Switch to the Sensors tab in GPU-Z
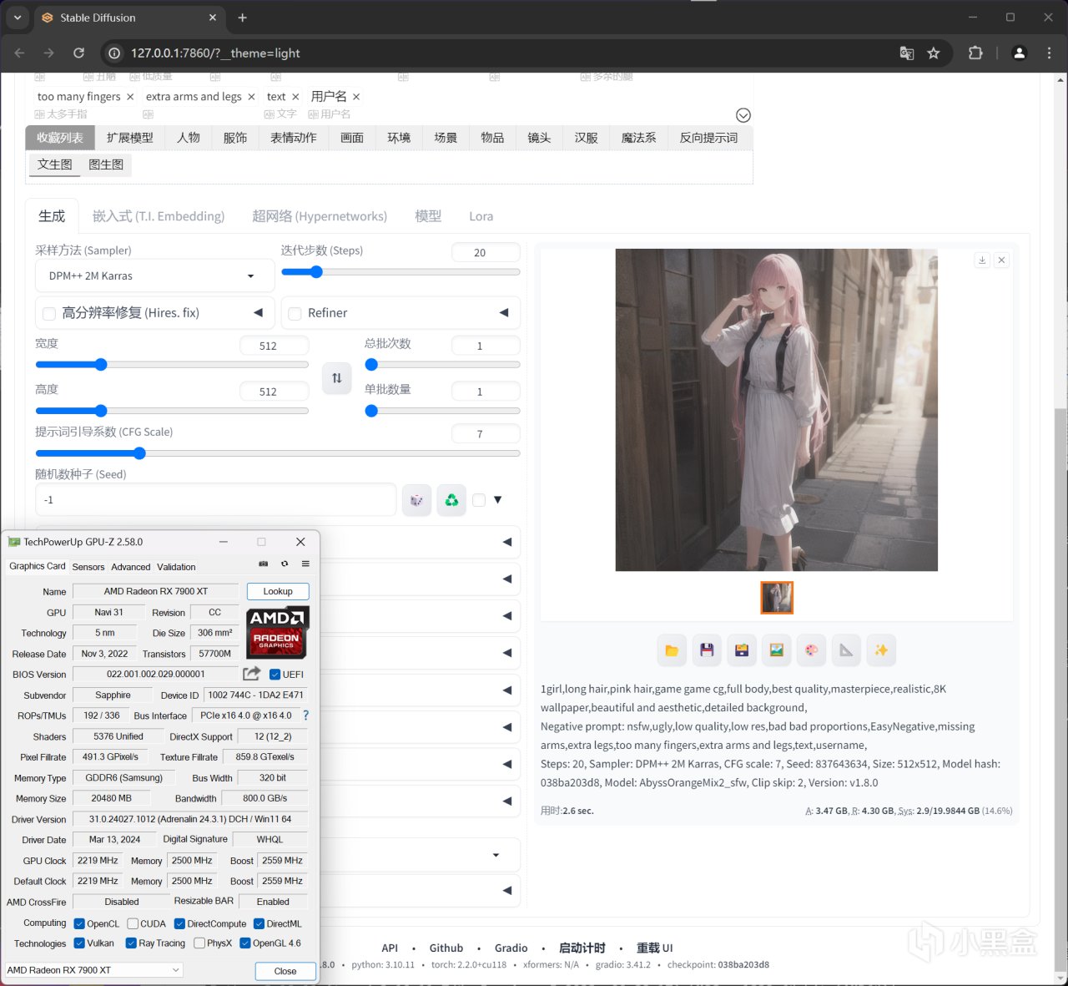1068x986 pixels. [88, 567]
